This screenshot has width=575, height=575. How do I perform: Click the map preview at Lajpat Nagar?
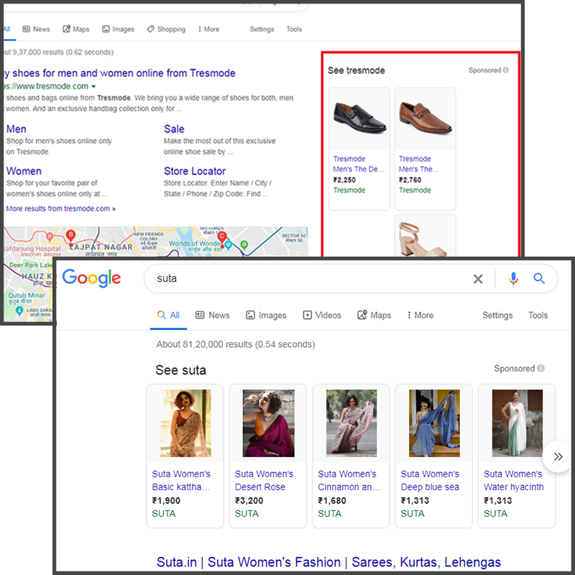pos(101,247)
